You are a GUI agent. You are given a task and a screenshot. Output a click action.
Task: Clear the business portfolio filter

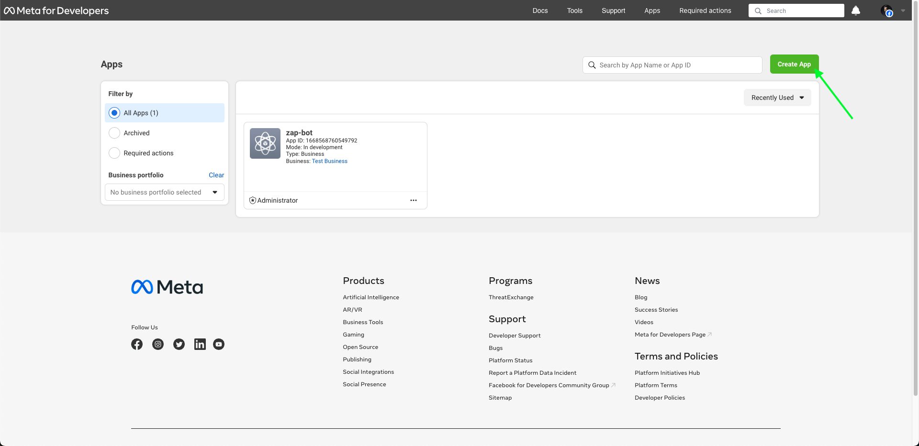click(x=216, y=175)
